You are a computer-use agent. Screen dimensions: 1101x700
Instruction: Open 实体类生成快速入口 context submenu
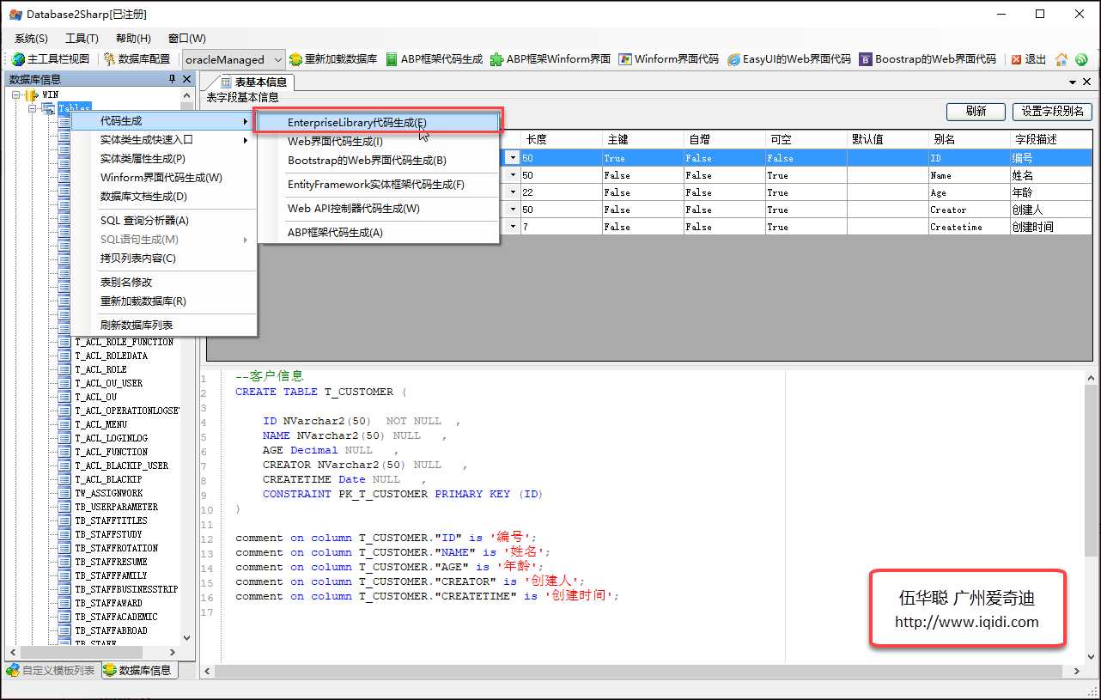tap(164, 140)
